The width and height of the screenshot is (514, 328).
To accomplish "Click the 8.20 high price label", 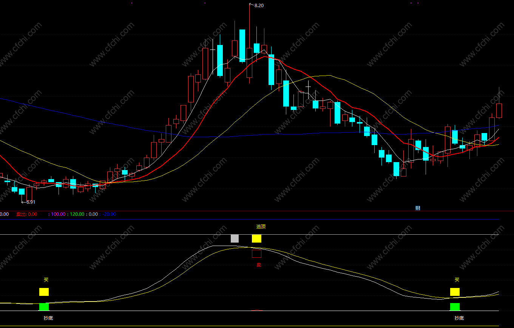I will click(x=259, y=6).
